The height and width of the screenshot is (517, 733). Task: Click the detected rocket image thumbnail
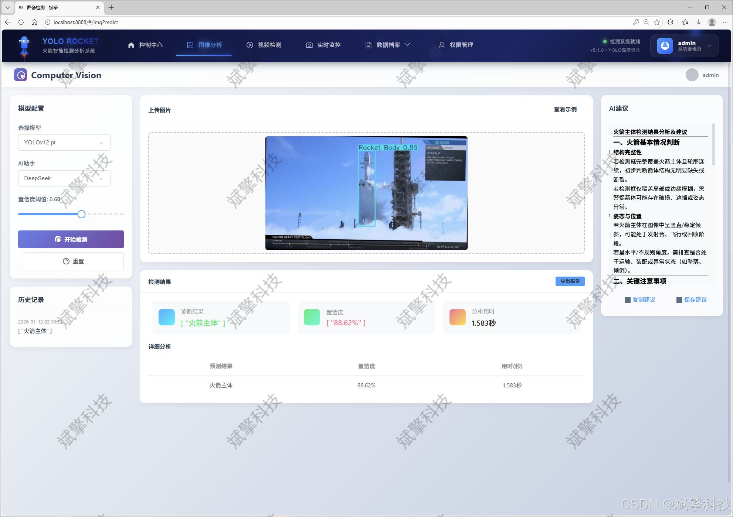point(366,193)
